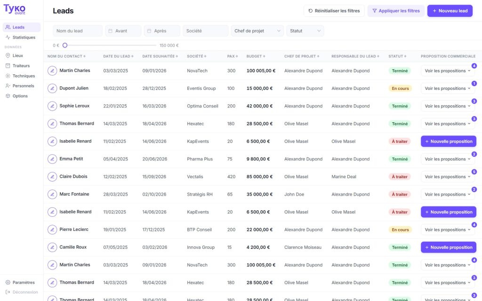The image size is (482, 301).
Task: Open the Chef de projet filter dropdown
Action: pyautogui.click(x=257, y=31)
